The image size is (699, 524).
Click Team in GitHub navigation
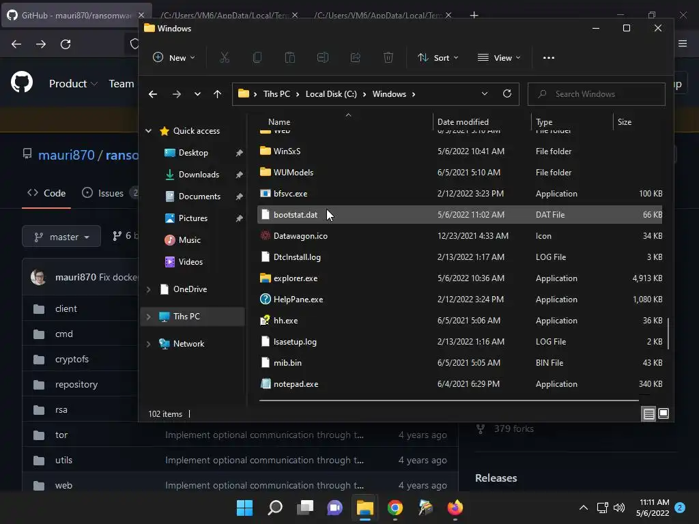pyautogui.click(x=122, y=84)
